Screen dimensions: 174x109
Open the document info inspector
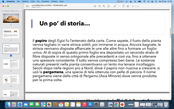tap(95, 6)
